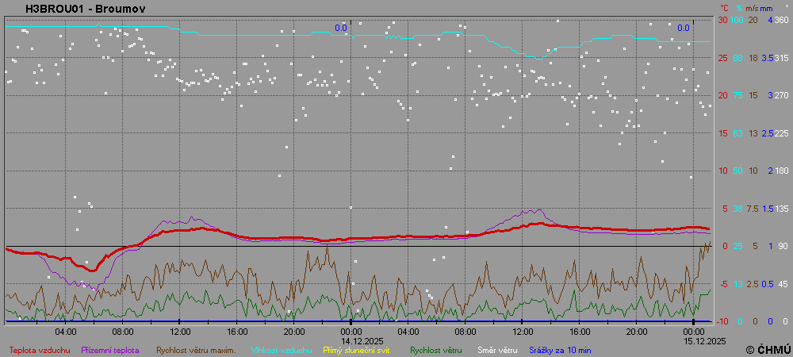Click the red -10 temperature axis value
This screenshot has width=793, height=357.
[722, 321]
